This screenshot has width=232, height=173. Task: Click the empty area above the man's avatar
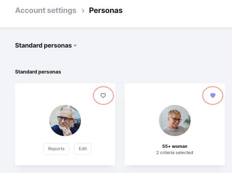(65, 94)
